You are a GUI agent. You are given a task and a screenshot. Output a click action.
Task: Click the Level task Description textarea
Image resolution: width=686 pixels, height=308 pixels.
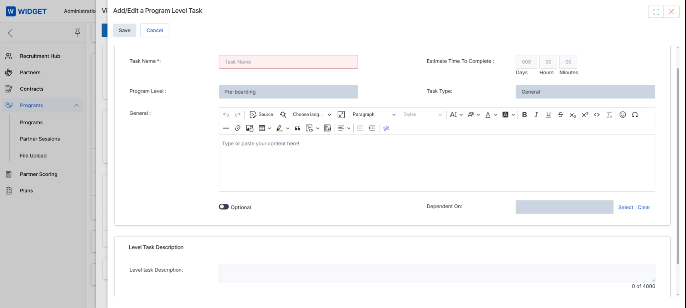tap(437, 273)
